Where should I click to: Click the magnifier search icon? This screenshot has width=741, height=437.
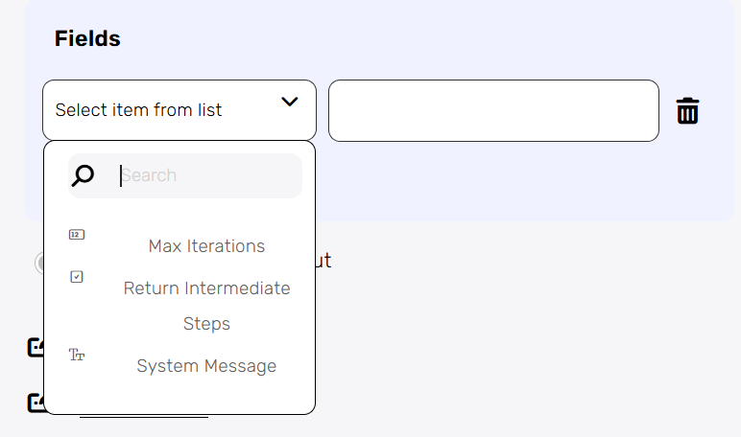pos(84,175)
